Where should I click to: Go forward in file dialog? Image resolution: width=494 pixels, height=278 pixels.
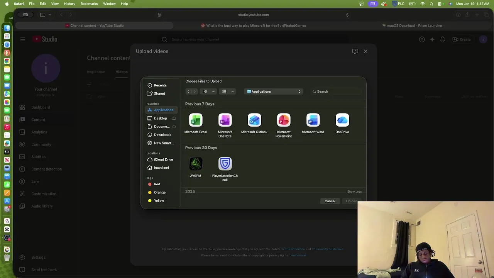(195, 92)
